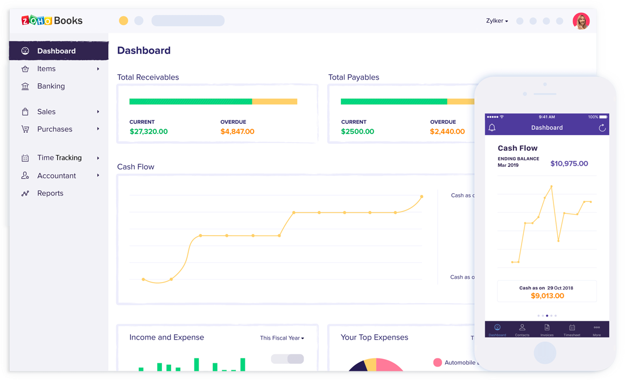Select Time Tracking in the sidebar
Viewport: 625px width, 380px height.
pyautogui.click(x=59, y=157)
